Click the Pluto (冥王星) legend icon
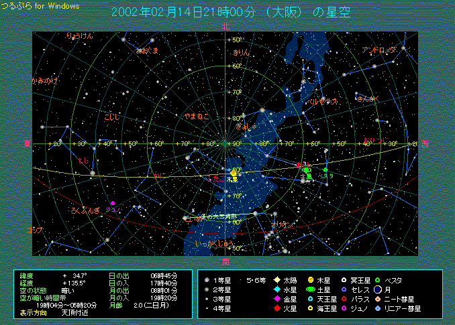455x325 pixels. [x=344, y=280]
